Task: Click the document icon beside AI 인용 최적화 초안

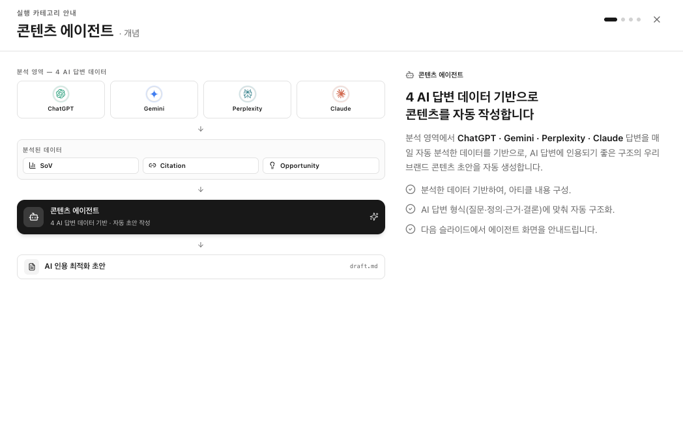Action: (31, 267)
